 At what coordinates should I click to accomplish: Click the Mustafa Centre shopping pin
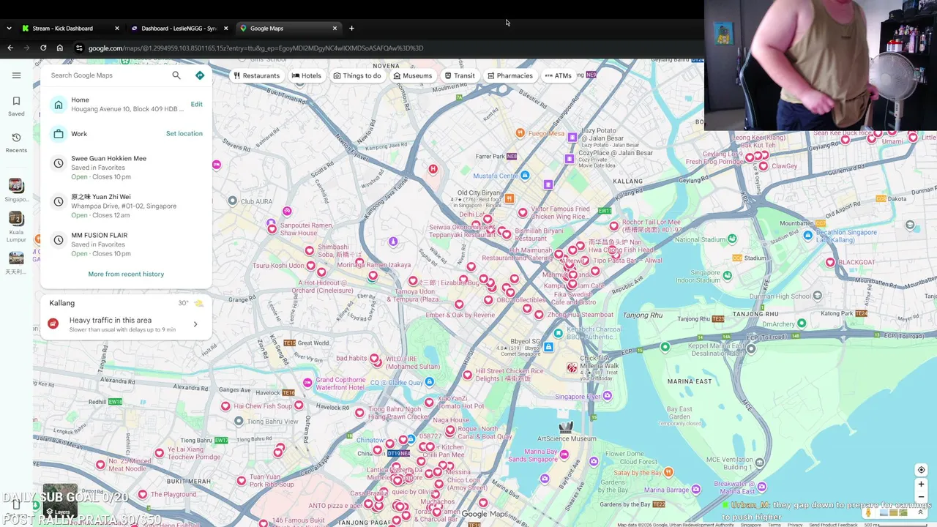pos(525,176)
